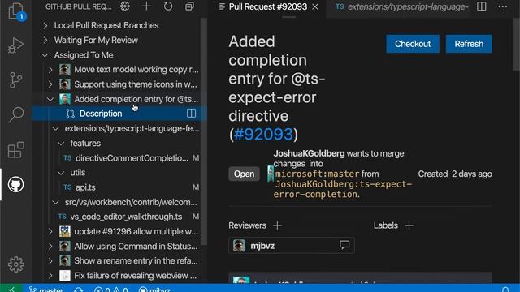Click 'Created 2 days ago' text

click(455, 174)
